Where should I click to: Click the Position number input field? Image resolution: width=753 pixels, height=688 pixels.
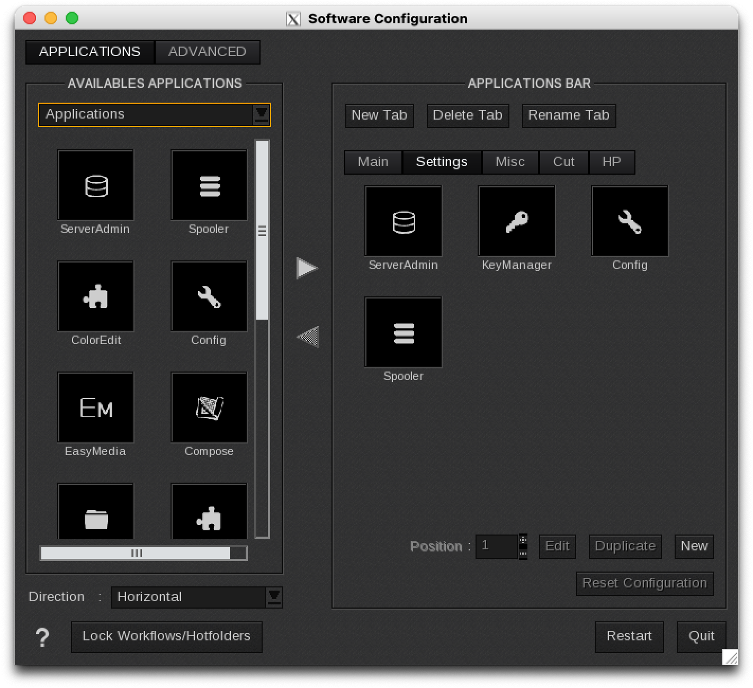pos(496,546)
